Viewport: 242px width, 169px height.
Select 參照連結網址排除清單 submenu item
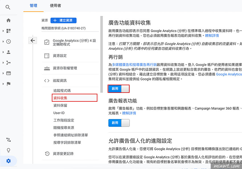coord(71,135)
